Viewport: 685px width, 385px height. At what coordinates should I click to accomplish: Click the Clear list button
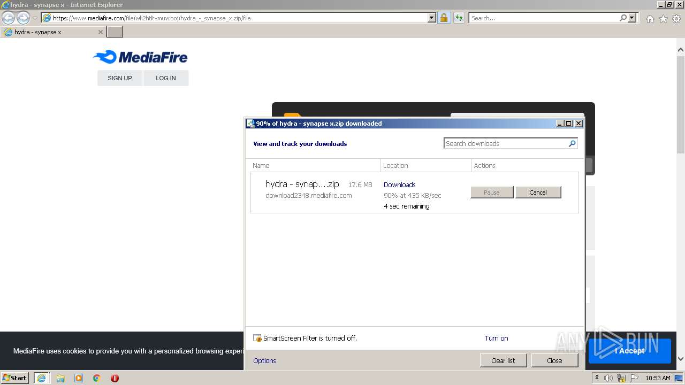coord(503,360)
